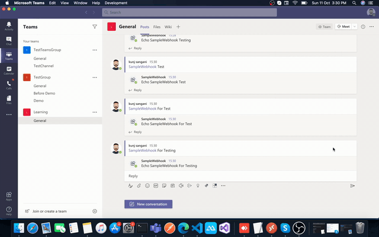The width and height of the screenshot is (379, 237).
Task: Switch to the Files tab
Action: point(156,27)
